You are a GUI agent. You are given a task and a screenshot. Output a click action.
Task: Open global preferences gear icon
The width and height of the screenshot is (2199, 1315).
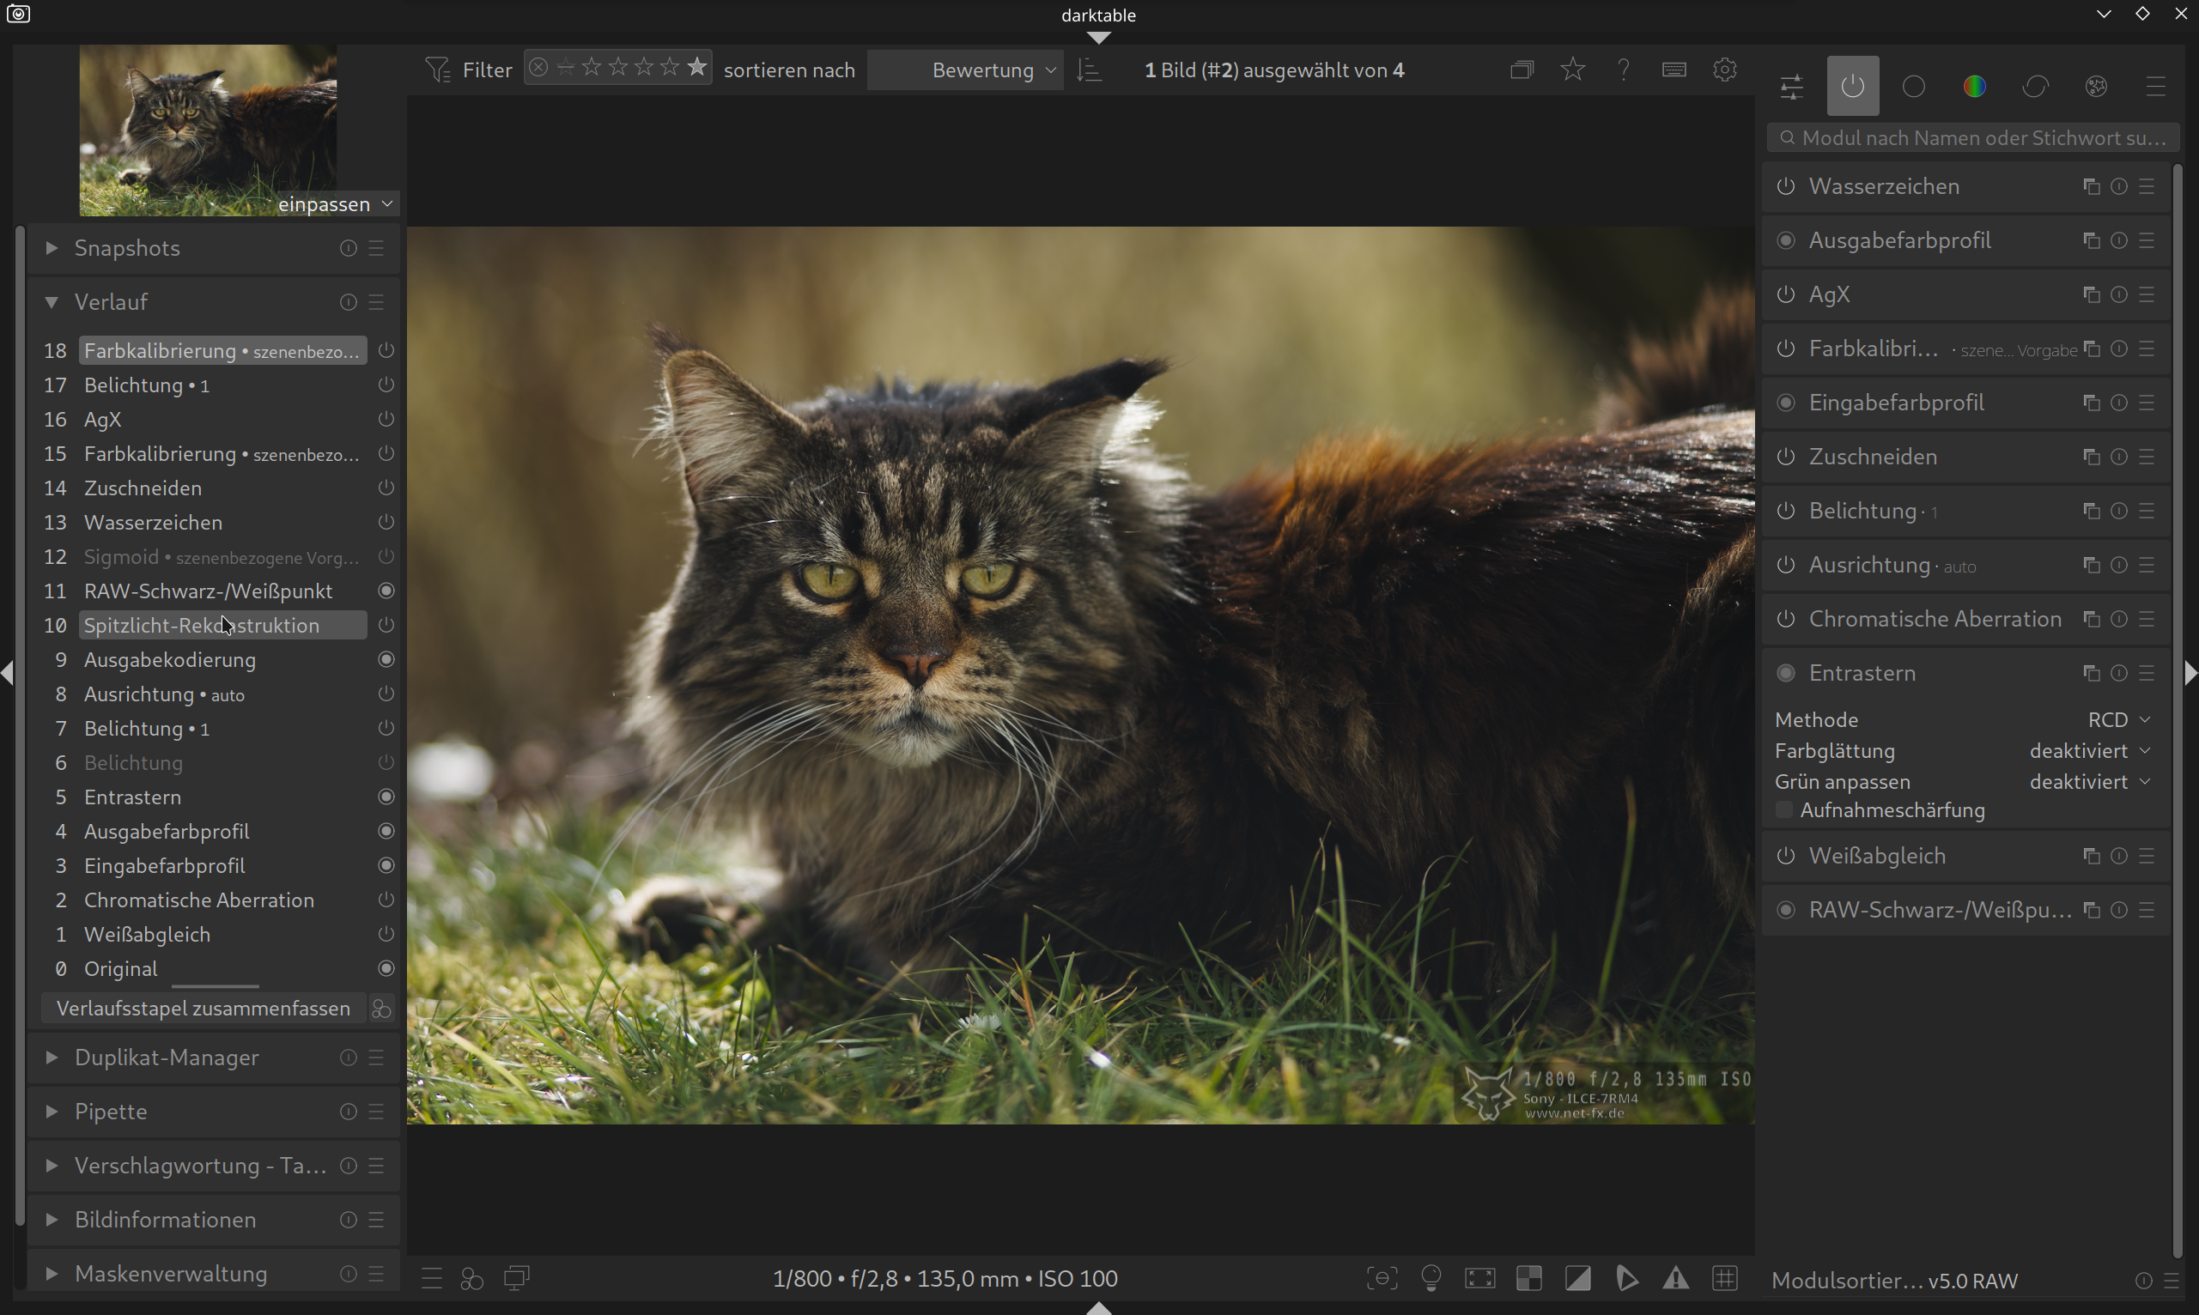pyautogui.click(x=1724, y=70)
